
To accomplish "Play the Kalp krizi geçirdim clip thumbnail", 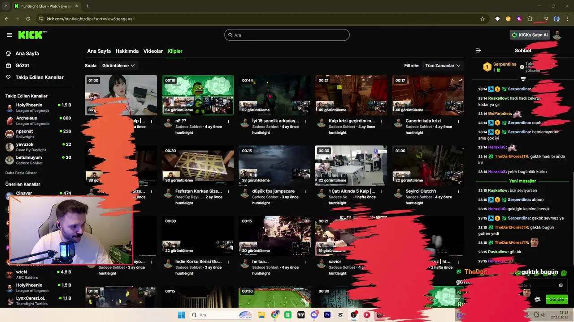I will click(351, 95).
